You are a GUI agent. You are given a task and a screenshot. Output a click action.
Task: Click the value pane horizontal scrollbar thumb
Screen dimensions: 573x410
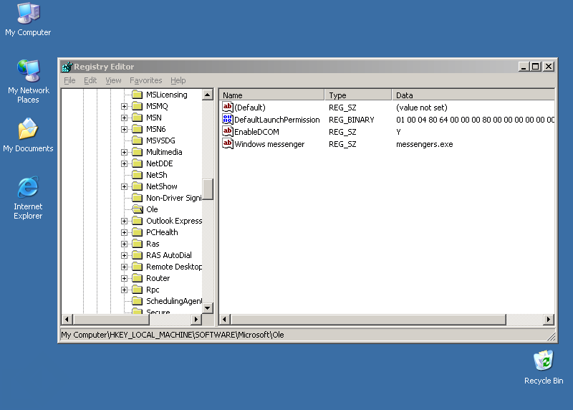pyautogui.click(x=368, y=319)
